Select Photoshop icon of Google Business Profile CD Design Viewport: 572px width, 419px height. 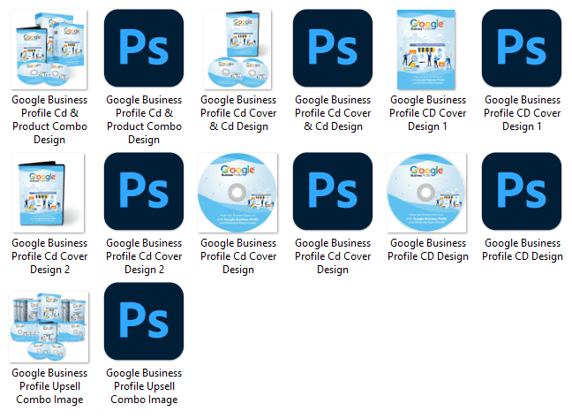pyautogui.click(x=522, y=192)
